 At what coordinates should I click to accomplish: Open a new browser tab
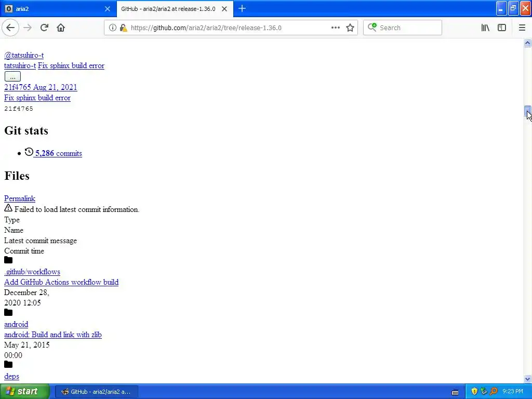(x=242, y=9)
